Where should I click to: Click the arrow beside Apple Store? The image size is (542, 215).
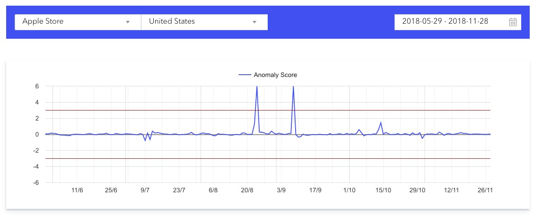click(x=128, y=22)
